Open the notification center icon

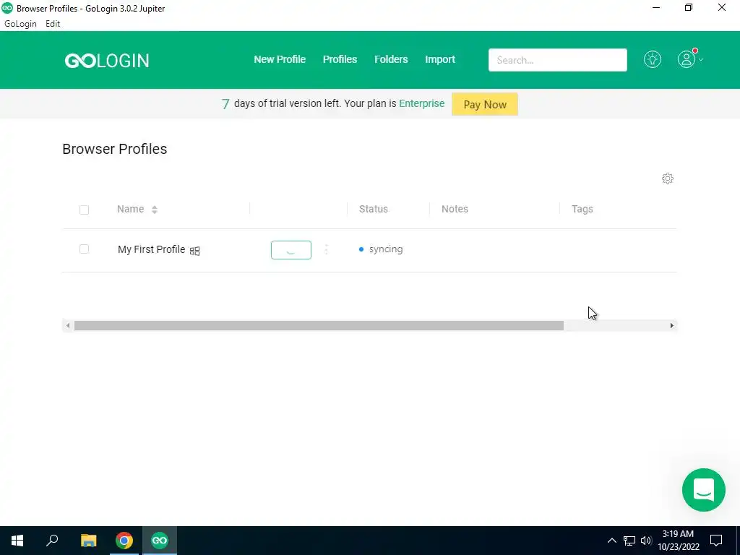pyautogui.click(x=716, y=541)
